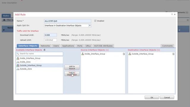Cancel the Add Rule dialog
Viewport: 190px width, 107px height.
click(x=167, y=97)
